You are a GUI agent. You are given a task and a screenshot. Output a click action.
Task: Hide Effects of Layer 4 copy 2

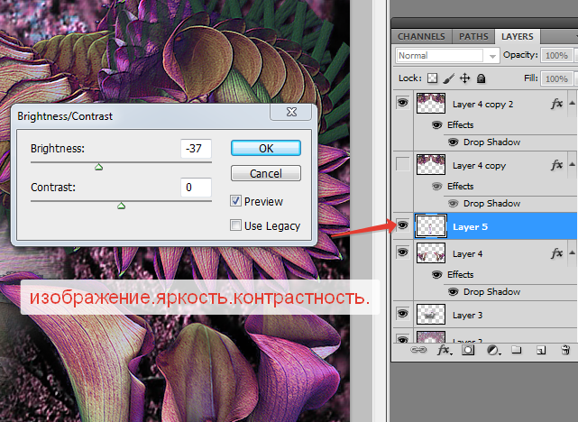pyautogui.click(x=436, y=125)
